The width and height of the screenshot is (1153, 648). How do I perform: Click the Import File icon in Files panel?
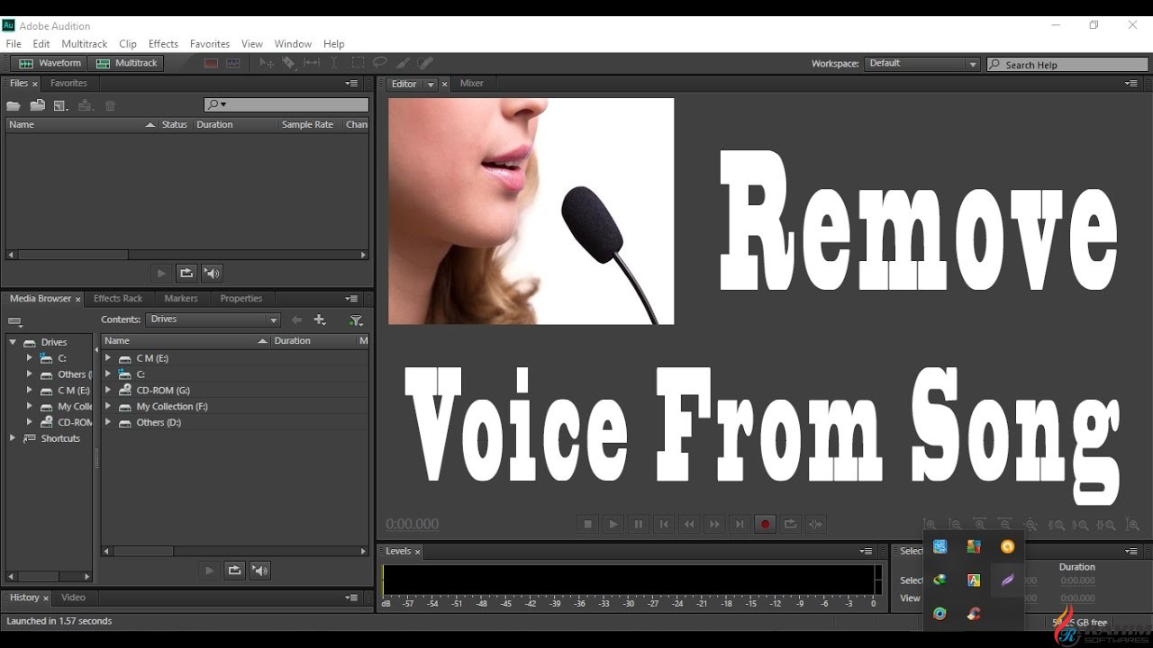(37, 105)
